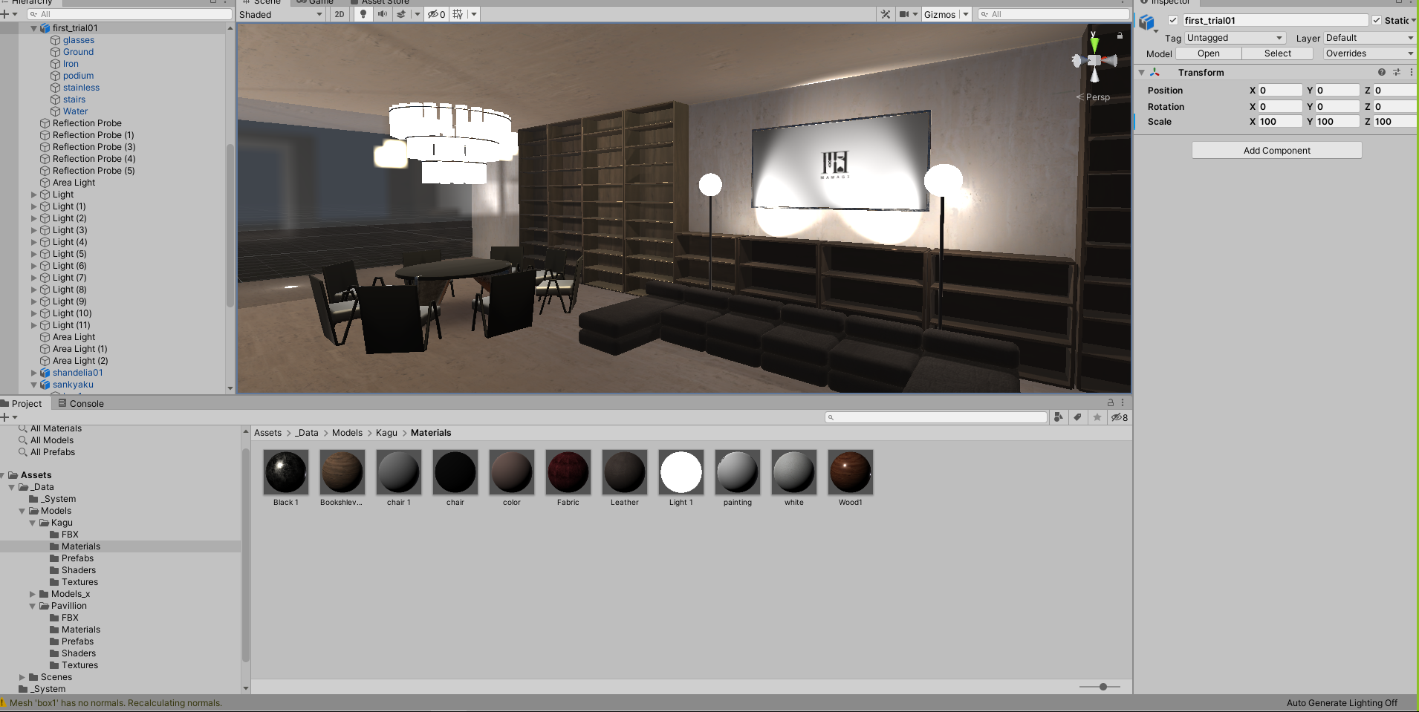1419x712 pixels.
Task: Select the Light 1 material
Action: [681, 472]
